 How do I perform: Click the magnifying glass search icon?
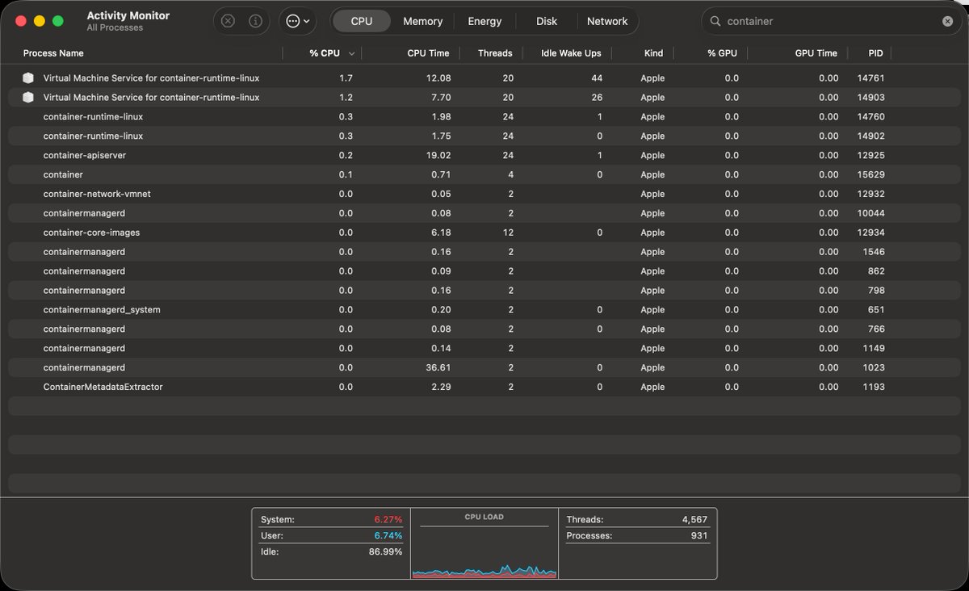click(x=715, y=21)
